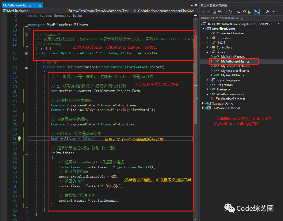The image size is (283, 221).
Task: Collapse the namespace MvcFilterDemo.Filters block
Action: point(26,25)
